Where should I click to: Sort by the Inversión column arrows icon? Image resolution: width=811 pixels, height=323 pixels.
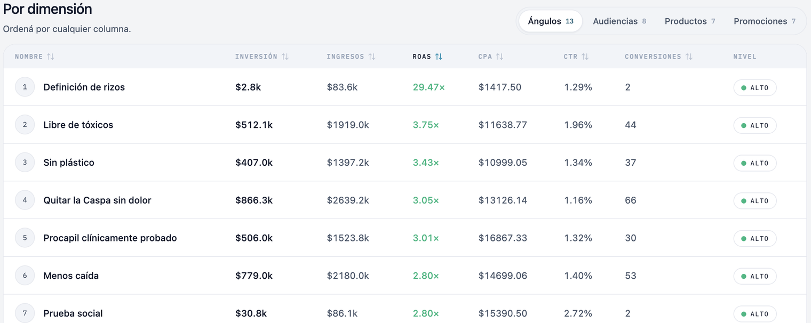pyautogui.click(x=285, y=56)
